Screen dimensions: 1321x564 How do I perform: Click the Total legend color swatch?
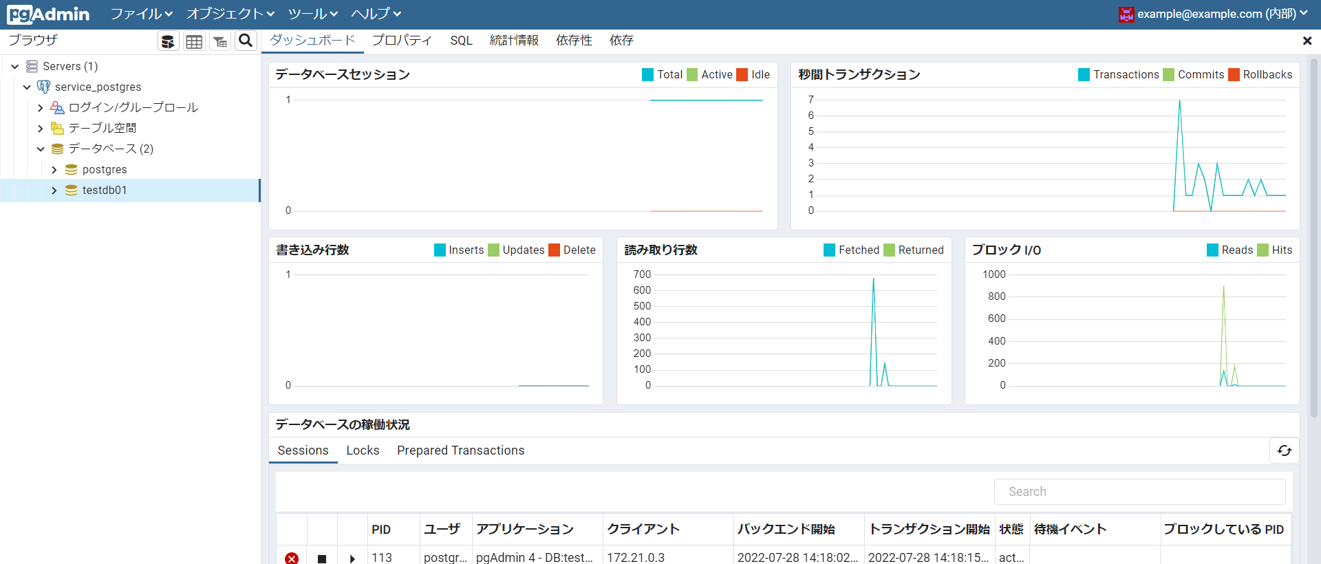click(x=647, y=74)
